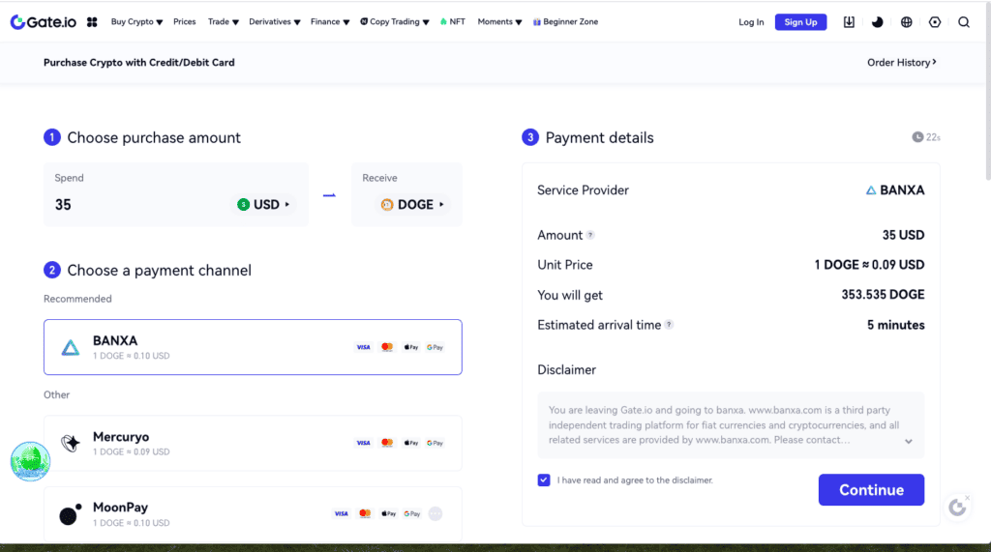Open the DOGE receive currency dropdown

click(413, 205)
